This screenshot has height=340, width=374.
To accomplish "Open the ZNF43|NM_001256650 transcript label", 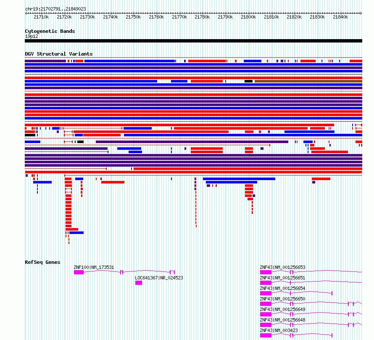I will (282, 299).
